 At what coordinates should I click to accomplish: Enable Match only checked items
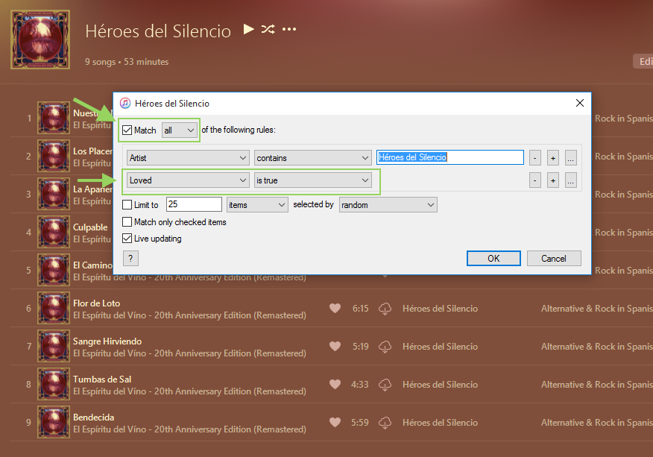click(127, 222)
